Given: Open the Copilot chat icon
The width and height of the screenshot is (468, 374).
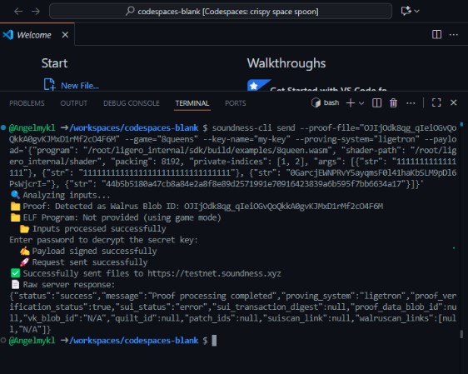Looking at the screenshot, I should click(406, 11).
